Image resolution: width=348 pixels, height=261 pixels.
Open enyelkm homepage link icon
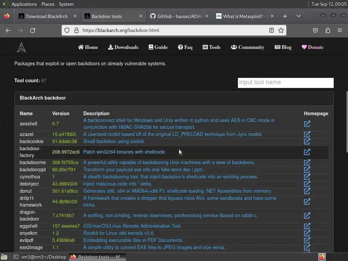tap(307, 233)
